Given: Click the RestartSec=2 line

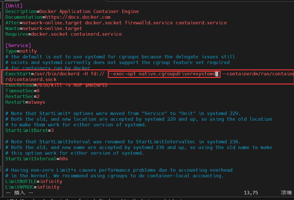Looking at the screenshot, I should [22, 96].
